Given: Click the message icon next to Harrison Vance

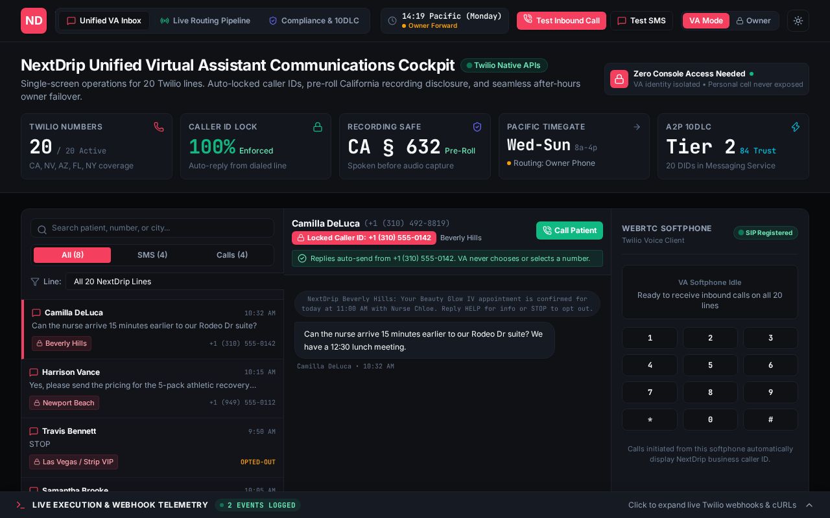Looking at the screenshot, I should point(34,372).
